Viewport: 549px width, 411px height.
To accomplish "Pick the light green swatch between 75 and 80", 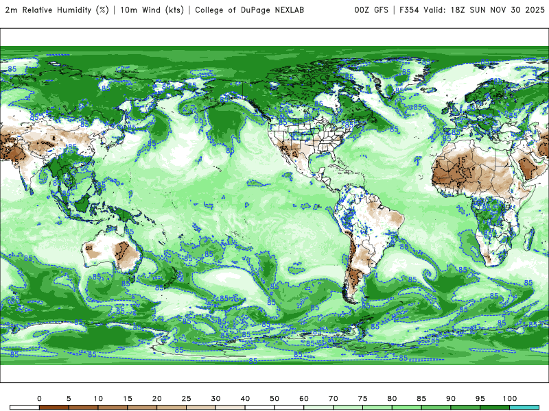I will [377, 408].
